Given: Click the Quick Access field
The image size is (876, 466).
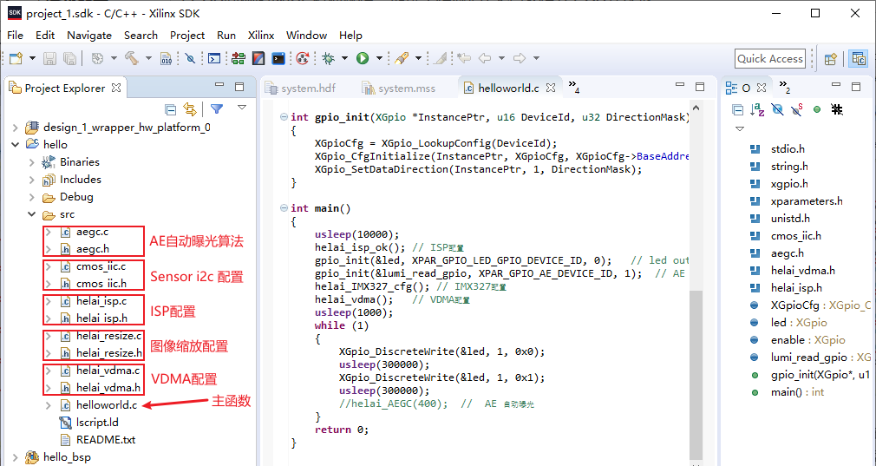Looking at the screenshot, I should point(770,59).
